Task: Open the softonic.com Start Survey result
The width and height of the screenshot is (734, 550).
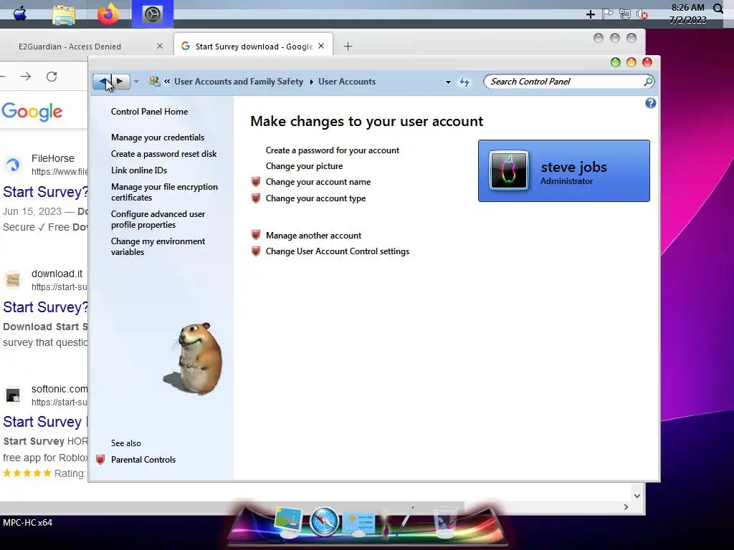Action: (x=45, y=422)
